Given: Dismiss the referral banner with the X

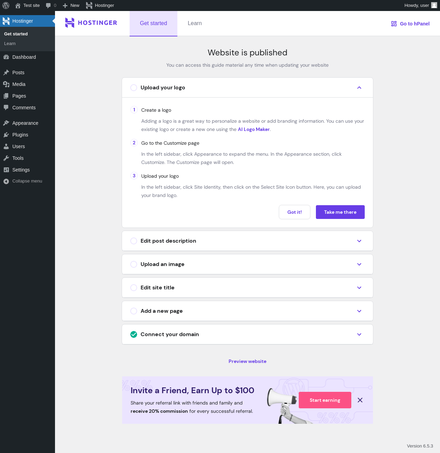Looking at the screenshot, I should point(360,400).
